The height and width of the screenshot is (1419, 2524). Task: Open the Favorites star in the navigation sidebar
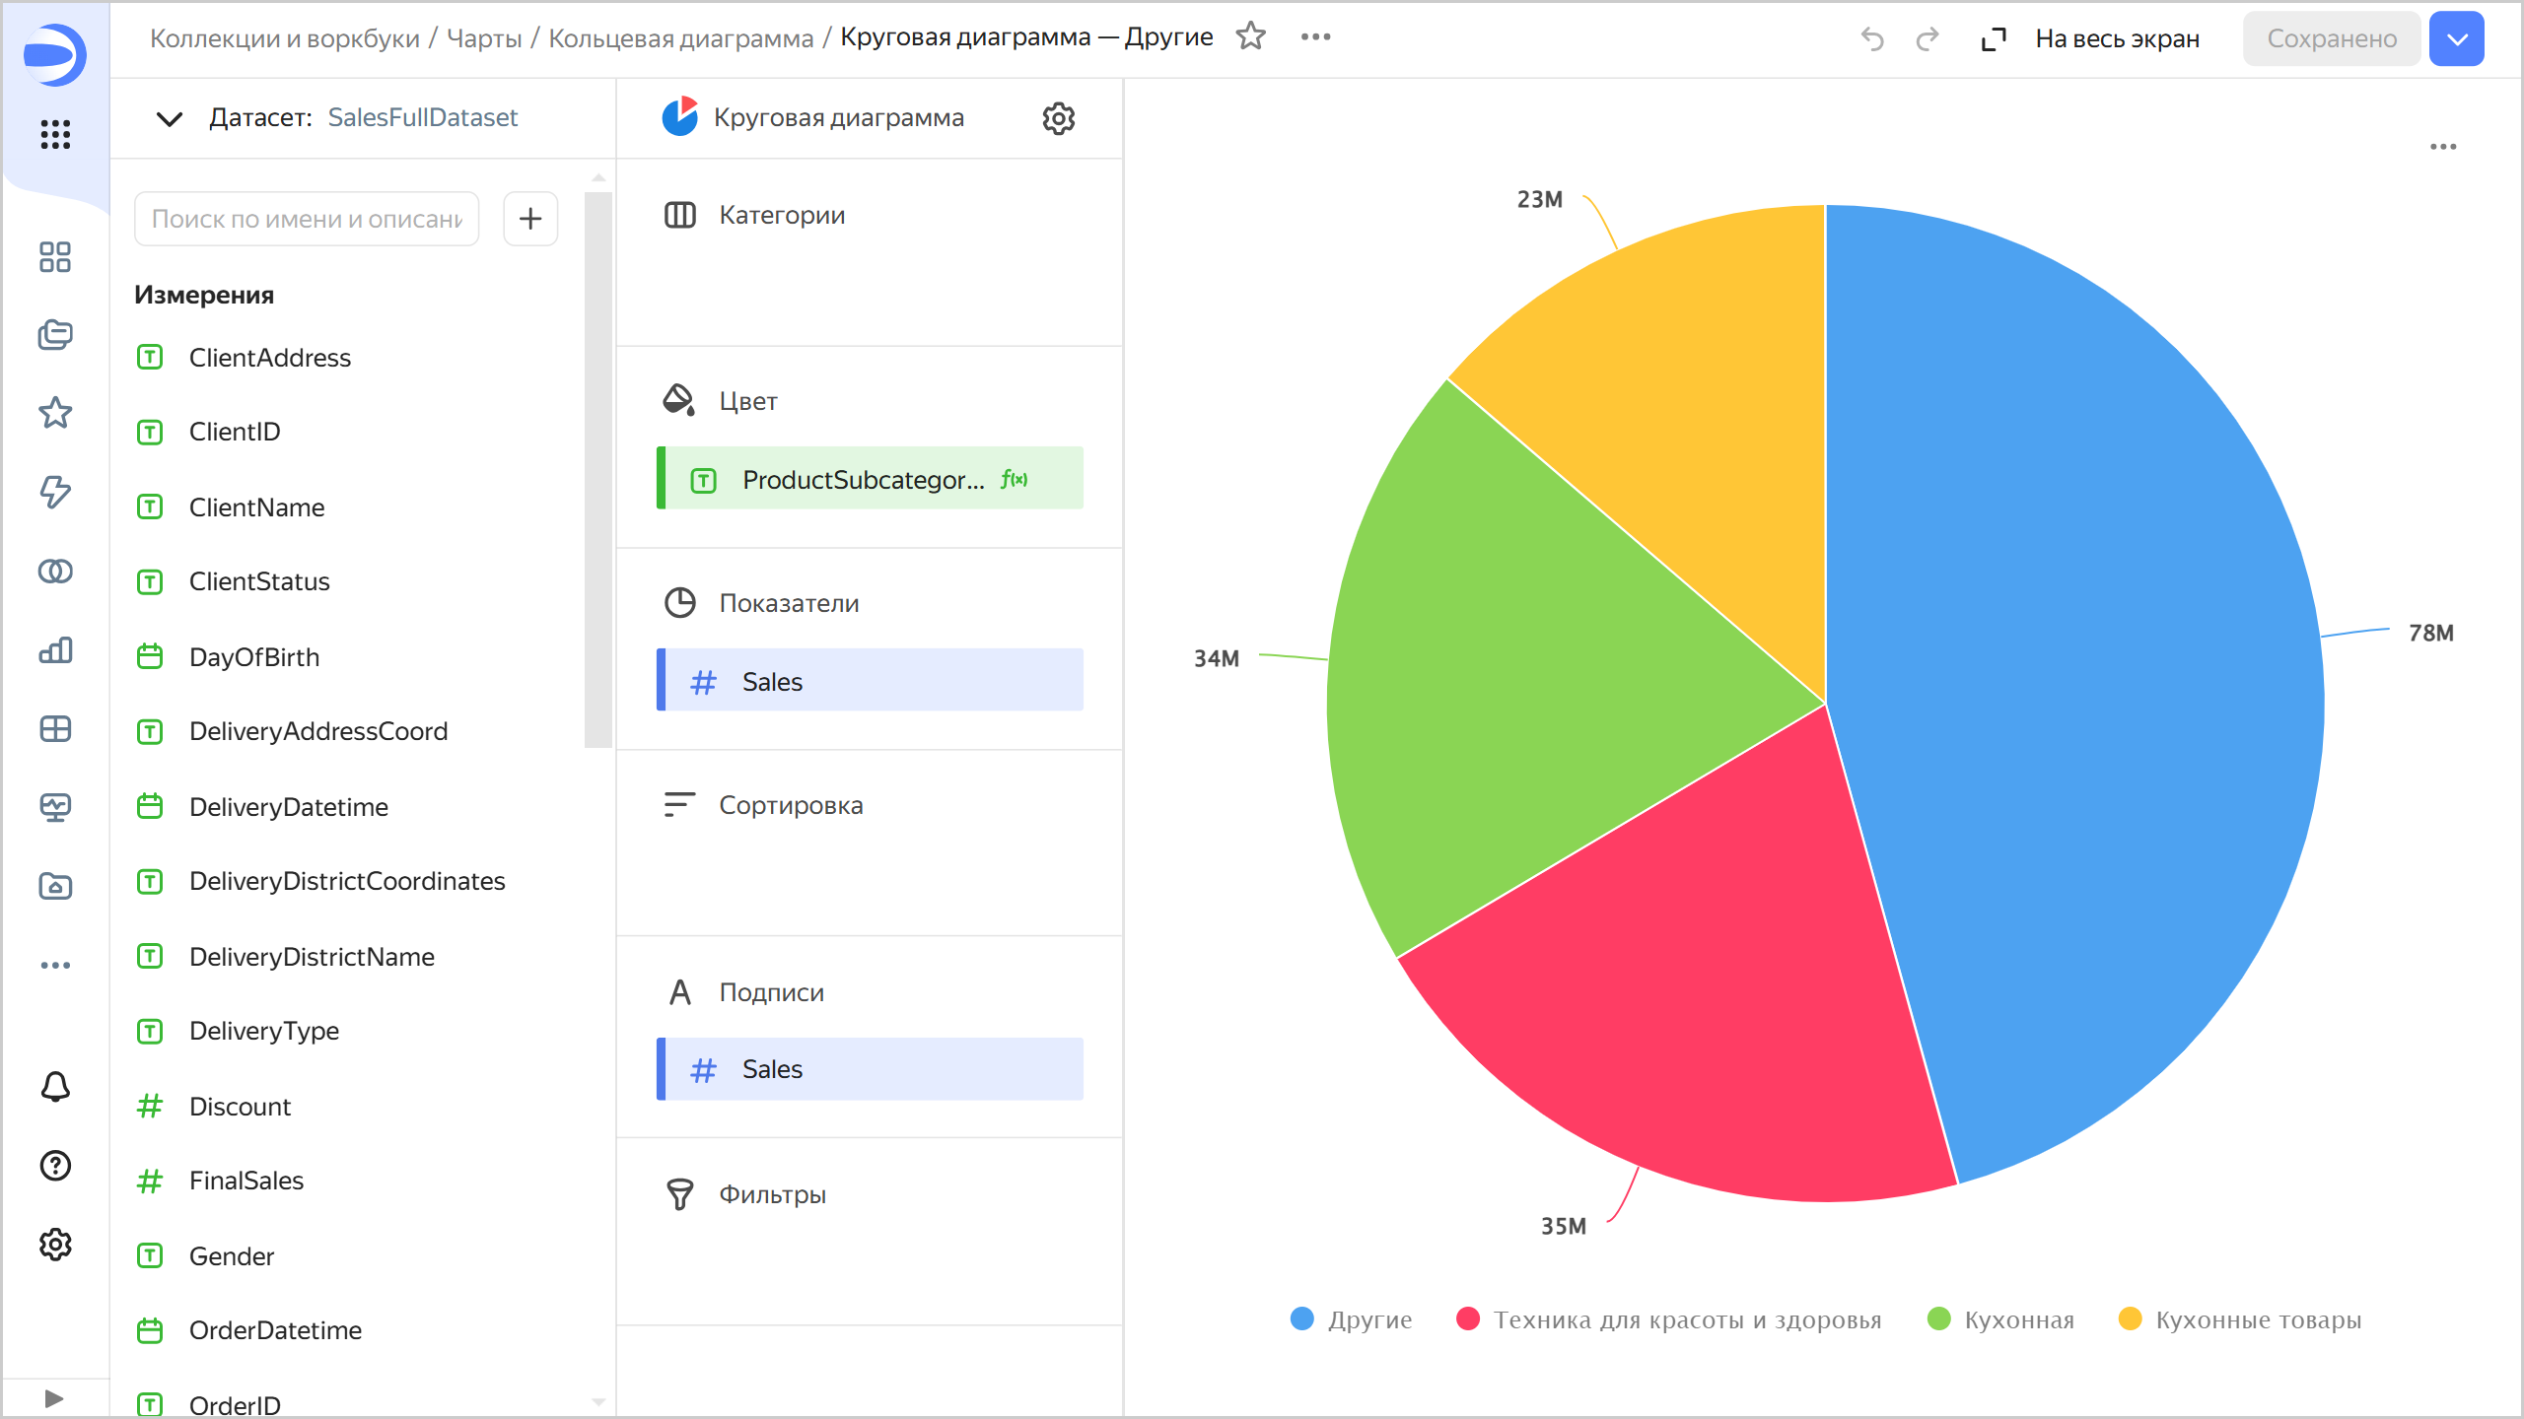[55, 413]
